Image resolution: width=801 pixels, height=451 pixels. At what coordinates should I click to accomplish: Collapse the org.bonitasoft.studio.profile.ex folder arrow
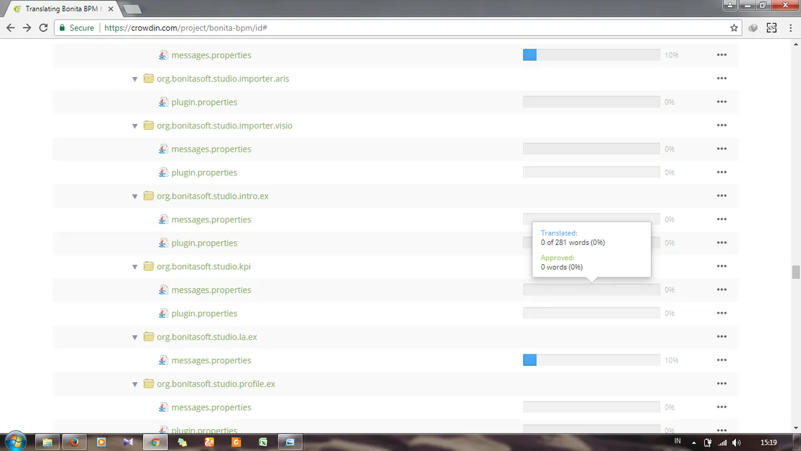pos(135,384)
